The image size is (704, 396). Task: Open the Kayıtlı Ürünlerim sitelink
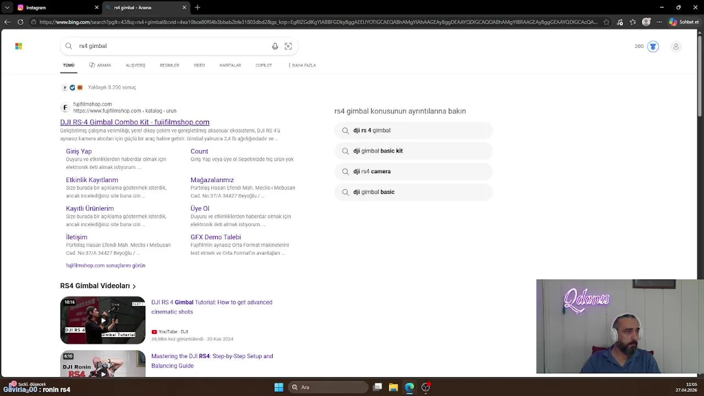point(90,208)
